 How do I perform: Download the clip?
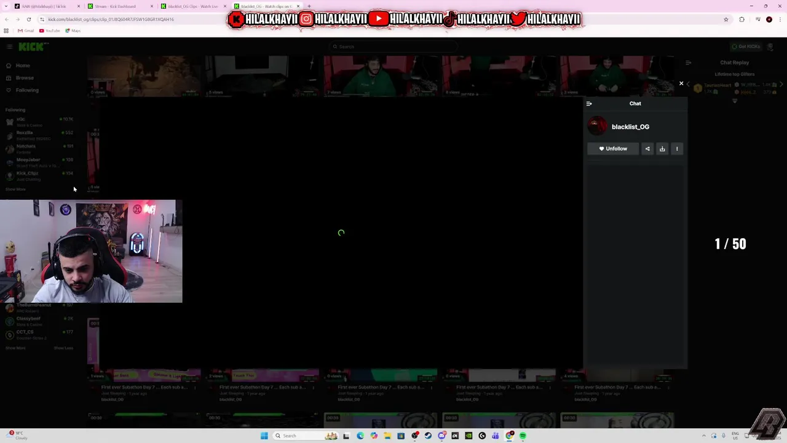662,149
